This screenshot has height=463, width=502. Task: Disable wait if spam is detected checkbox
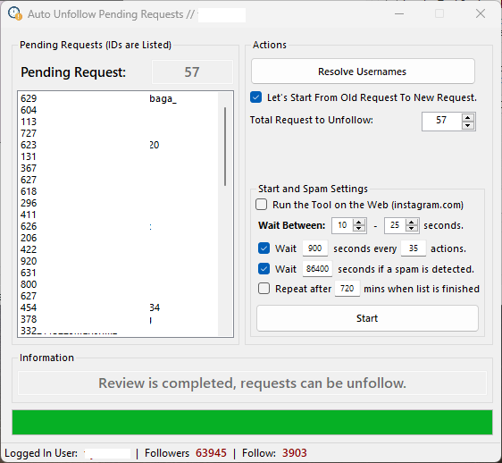pyautogui.click(x=264, y=268)
